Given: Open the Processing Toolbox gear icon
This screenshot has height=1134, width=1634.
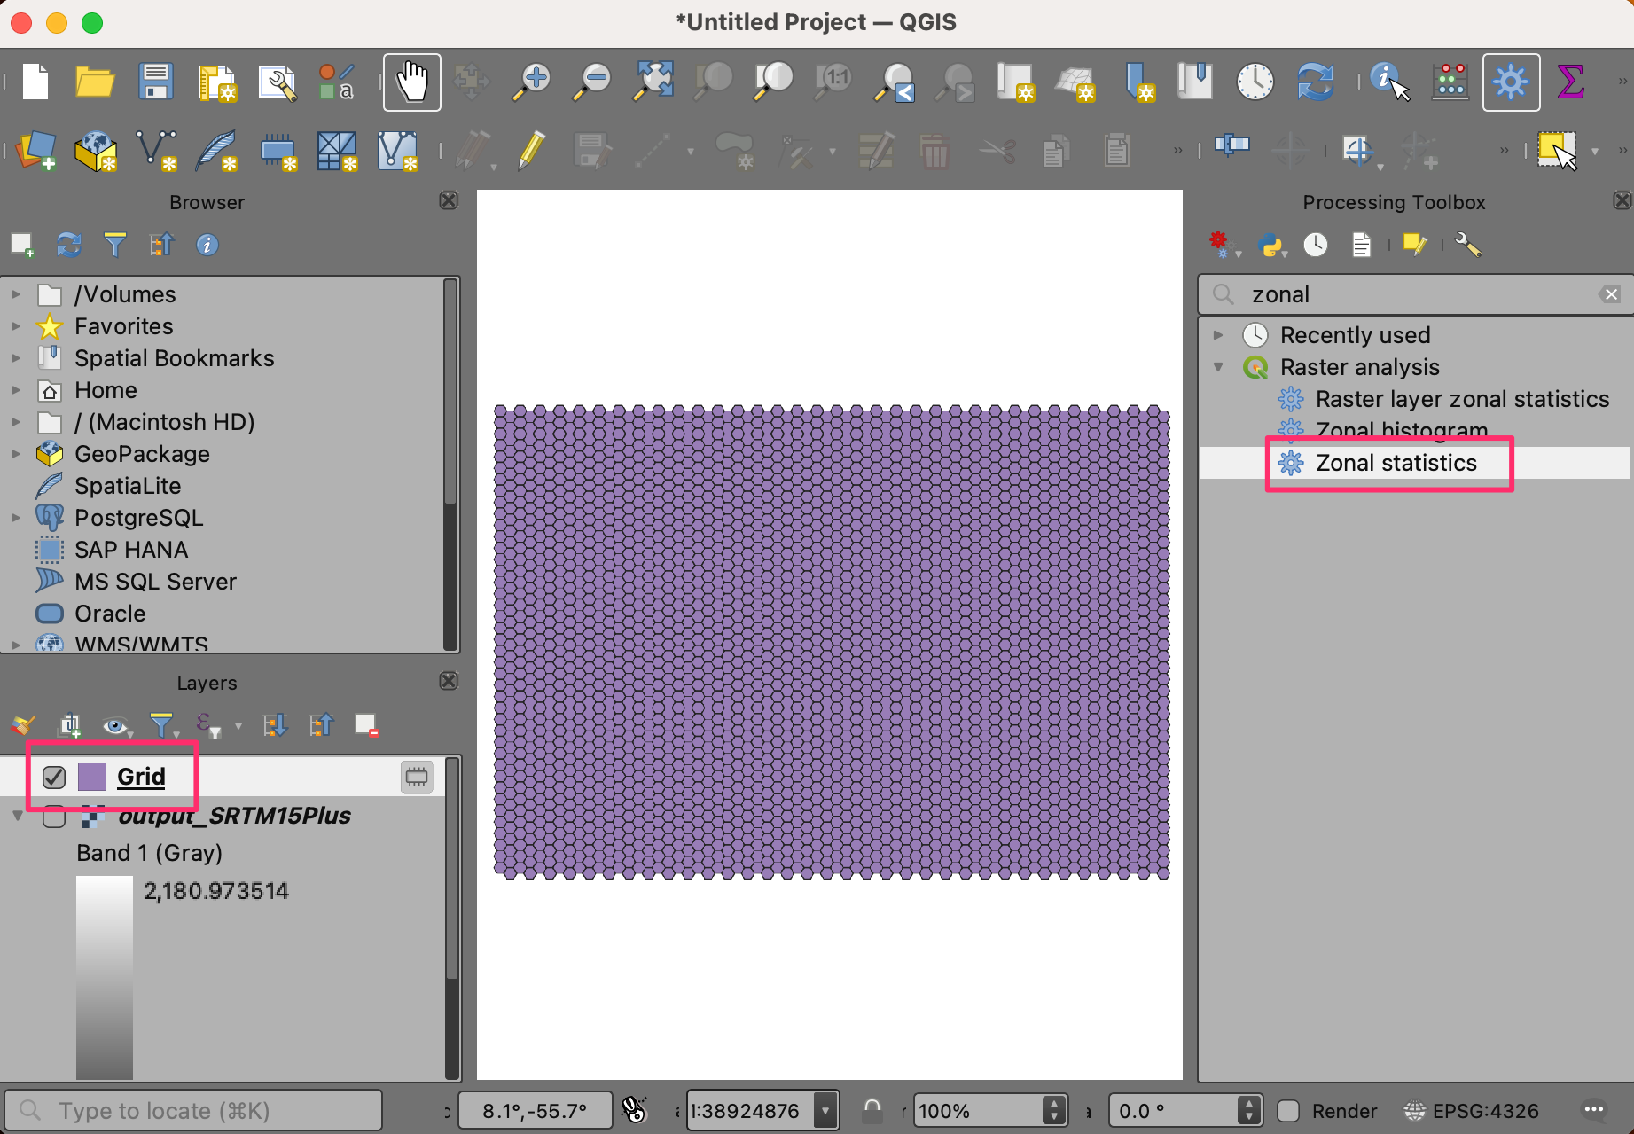Looking at the screenshot, I should click(1511, 82).
